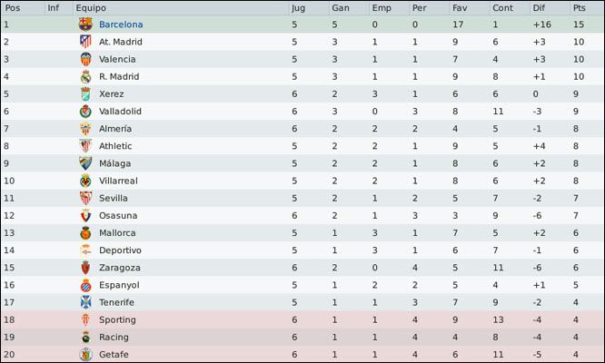Select the Villarreal yellow badge icon
Screen dimensions: 605x363
85,181
